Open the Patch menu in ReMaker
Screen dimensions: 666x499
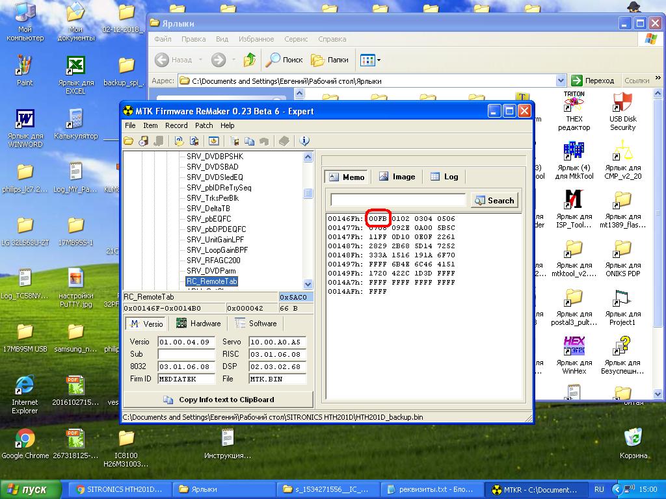204,125
